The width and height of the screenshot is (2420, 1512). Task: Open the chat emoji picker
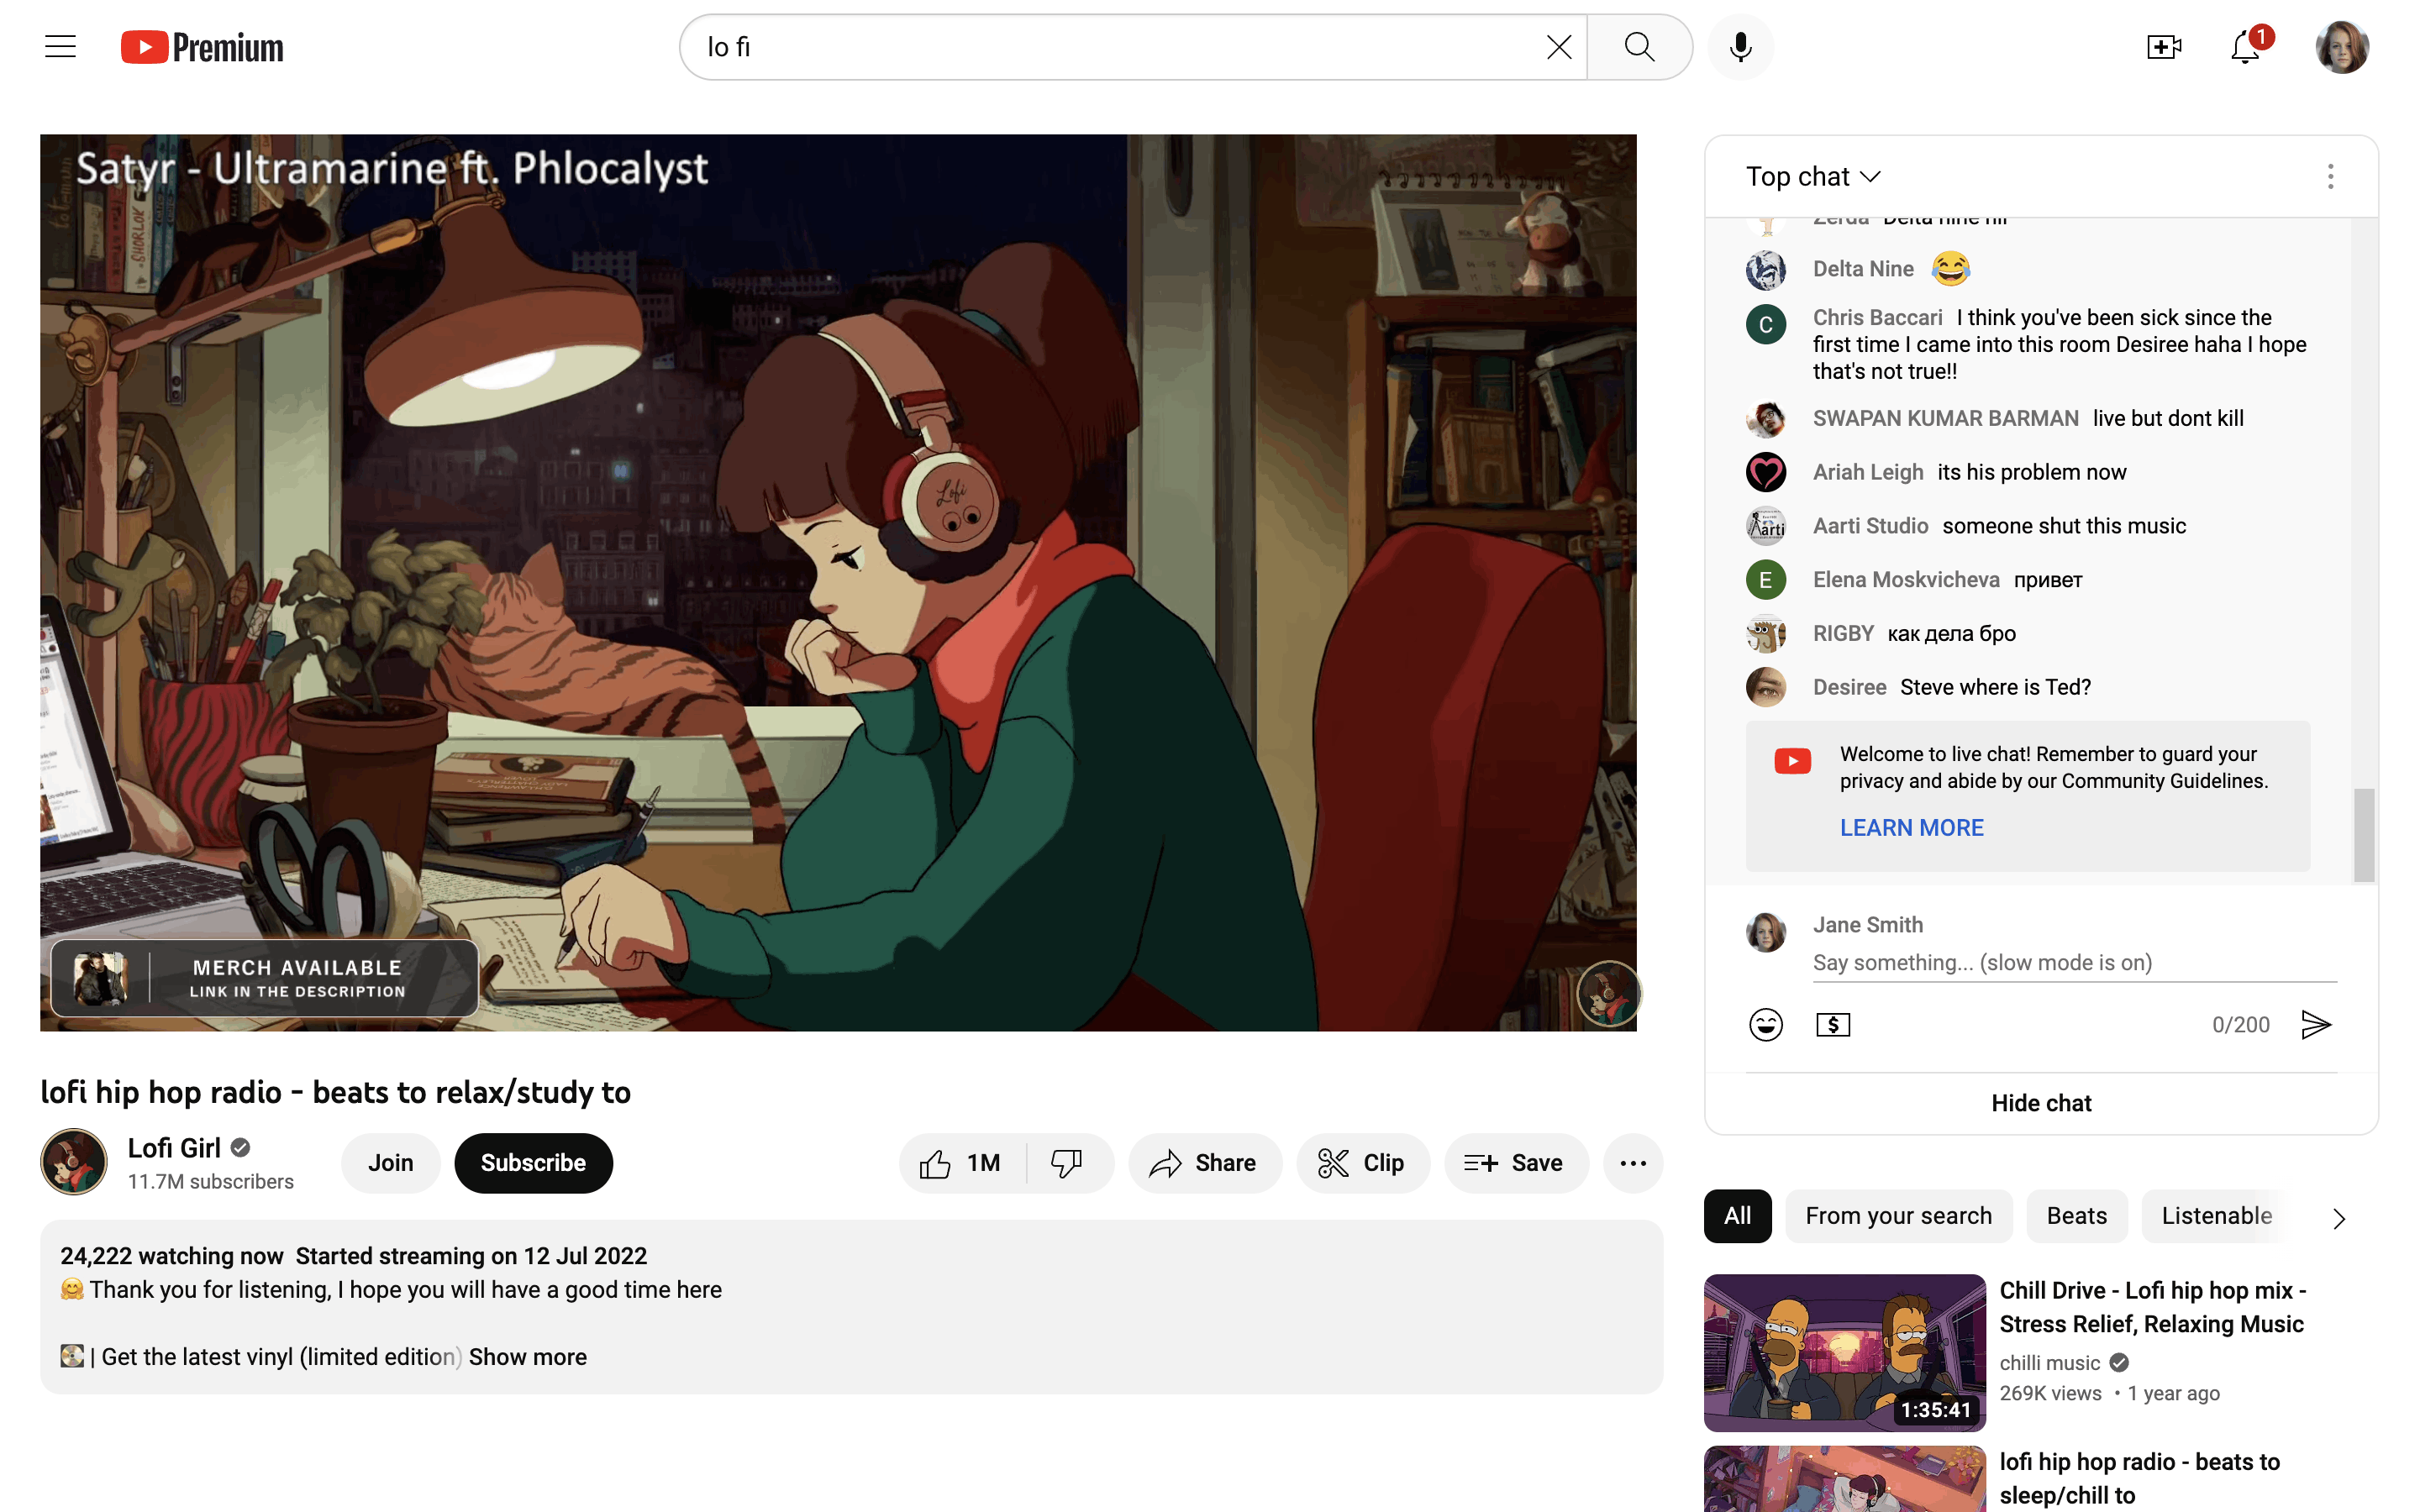point(1765,1024)
